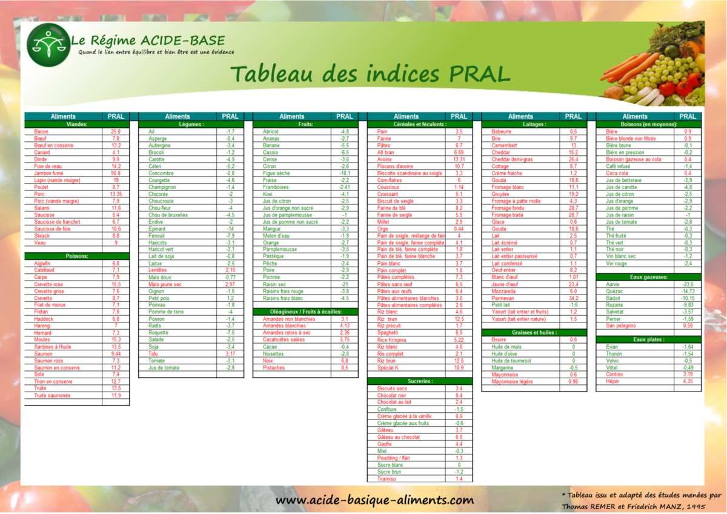The image size is (727, 514).
Task: Click the 'Oléagineux / Fruits à écailles' header
Action: pyautogui.click(x=305, y=312)
